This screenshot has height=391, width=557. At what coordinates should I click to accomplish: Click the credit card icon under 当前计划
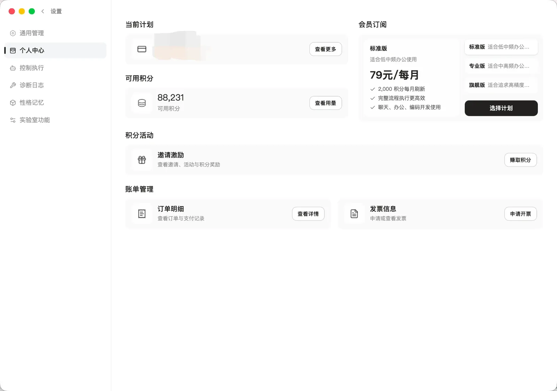click(142, 49)
